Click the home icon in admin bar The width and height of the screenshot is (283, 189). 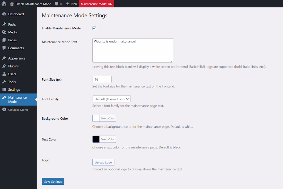point(12,4)
